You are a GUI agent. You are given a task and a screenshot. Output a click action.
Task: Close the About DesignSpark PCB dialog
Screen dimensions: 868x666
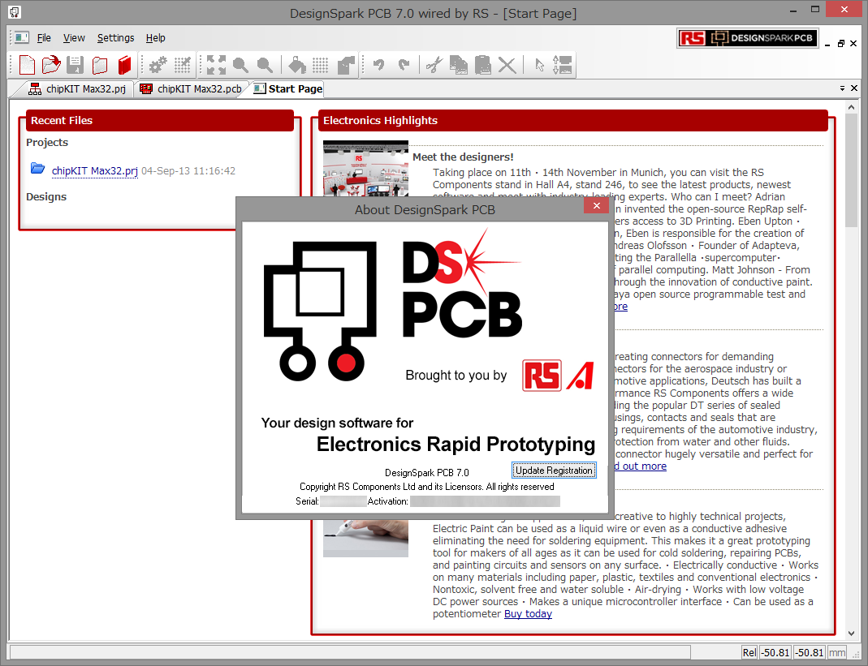596,206
